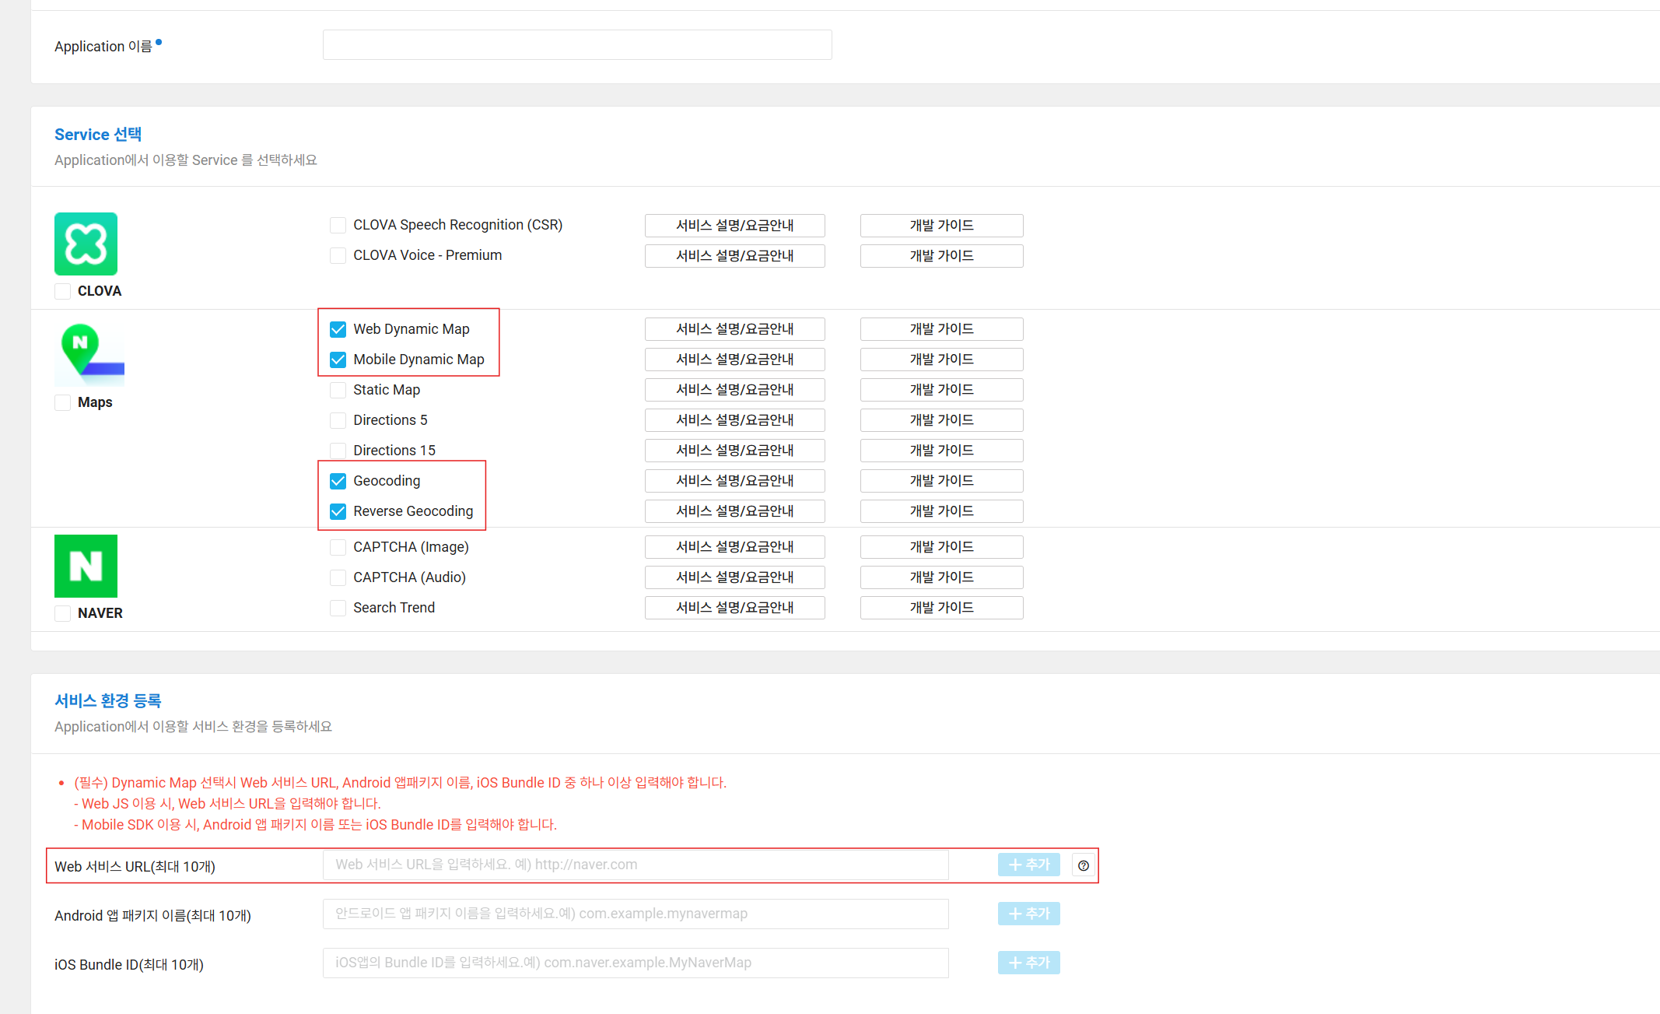Enable CAPTCHA (Image) checkbox
This screenshot has width=1660, height=1014.
coord(338,547)
